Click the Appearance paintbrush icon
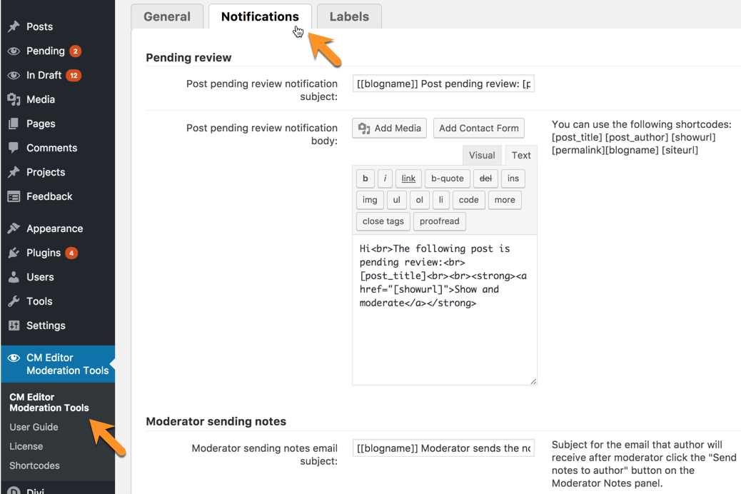 click(x=14, y=228)
